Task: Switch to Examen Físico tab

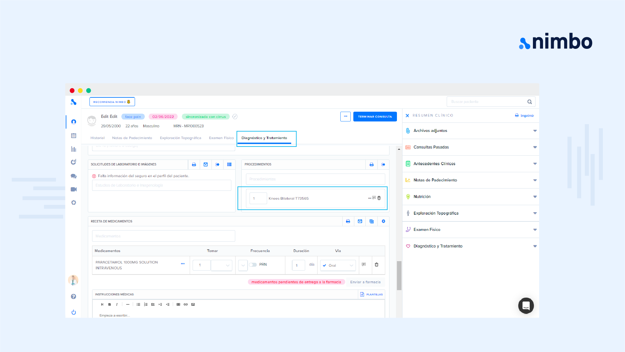Action: tap(221, 138)
